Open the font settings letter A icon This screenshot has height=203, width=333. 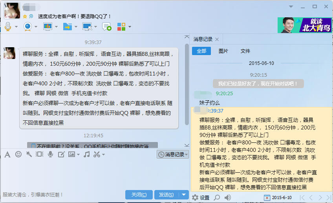[x=7, y=154]
